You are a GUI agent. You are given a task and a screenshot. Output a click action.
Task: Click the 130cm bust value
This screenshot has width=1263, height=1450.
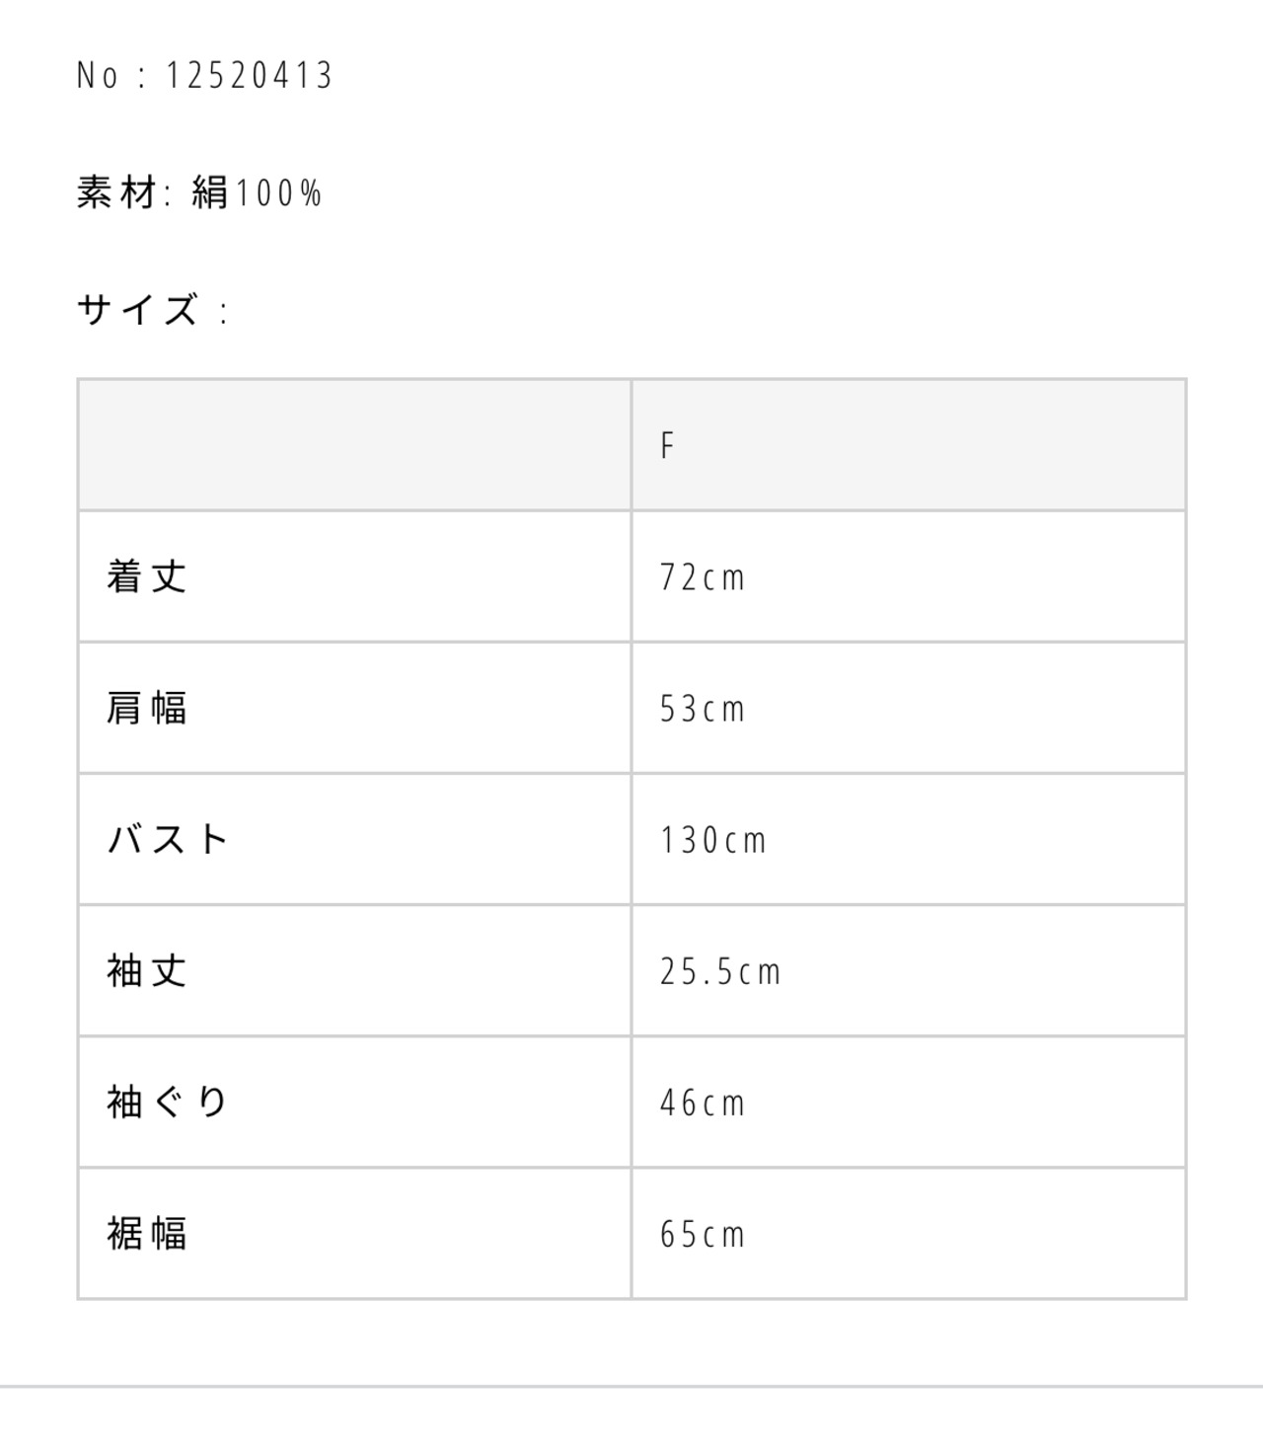713,841
